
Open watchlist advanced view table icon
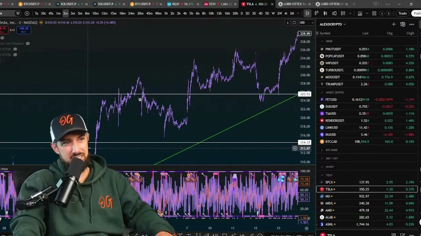click(403, 24)
